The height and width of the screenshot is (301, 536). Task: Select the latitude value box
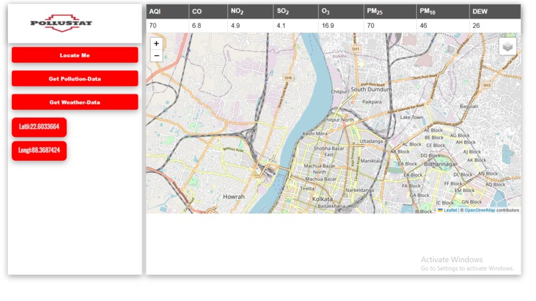pos(39,127)
